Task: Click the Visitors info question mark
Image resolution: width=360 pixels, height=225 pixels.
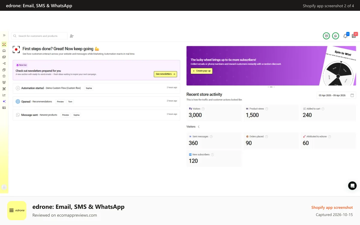Action: coord(203,109)
